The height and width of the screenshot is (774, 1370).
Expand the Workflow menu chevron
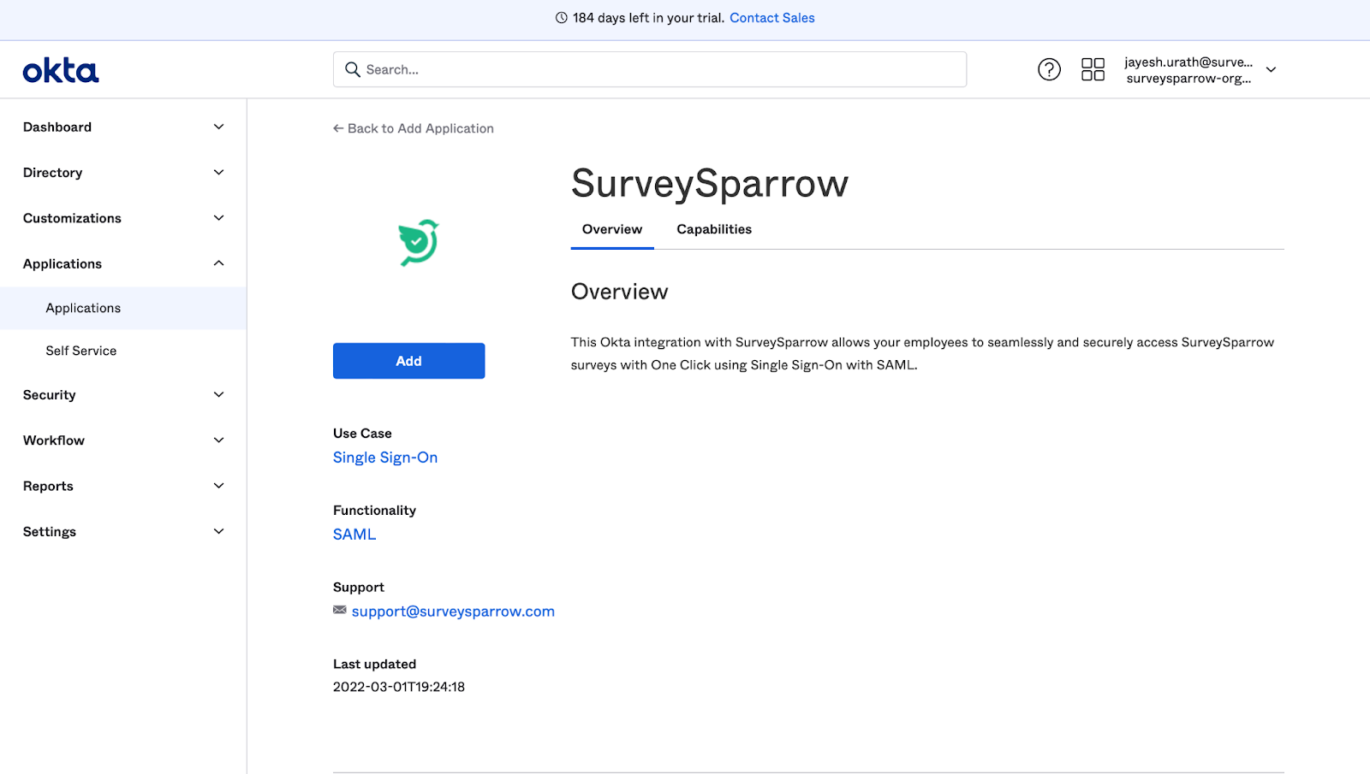click(218, 440)
